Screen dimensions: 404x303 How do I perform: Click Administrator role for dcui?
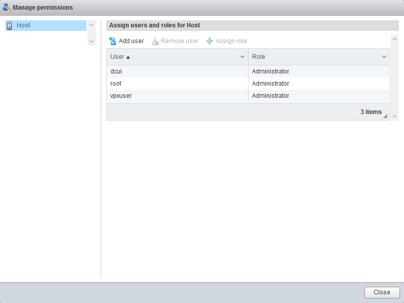[270, 71]
